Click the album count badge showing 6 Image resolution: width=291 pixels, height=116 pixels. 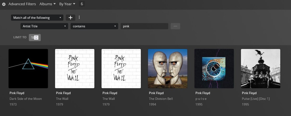[82, 4]
